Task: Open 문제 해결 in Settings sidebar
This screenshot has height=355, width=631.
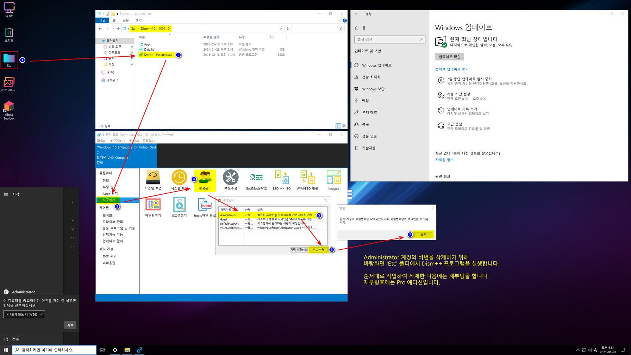Action: click(369, 113)
